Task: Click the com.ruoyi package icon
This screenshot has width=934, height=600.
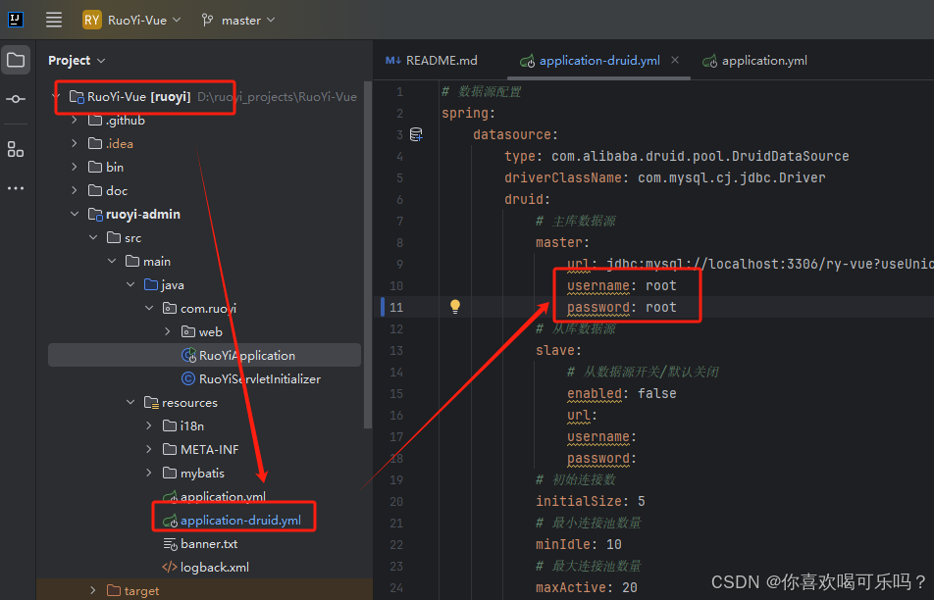Action: point(170,308)
